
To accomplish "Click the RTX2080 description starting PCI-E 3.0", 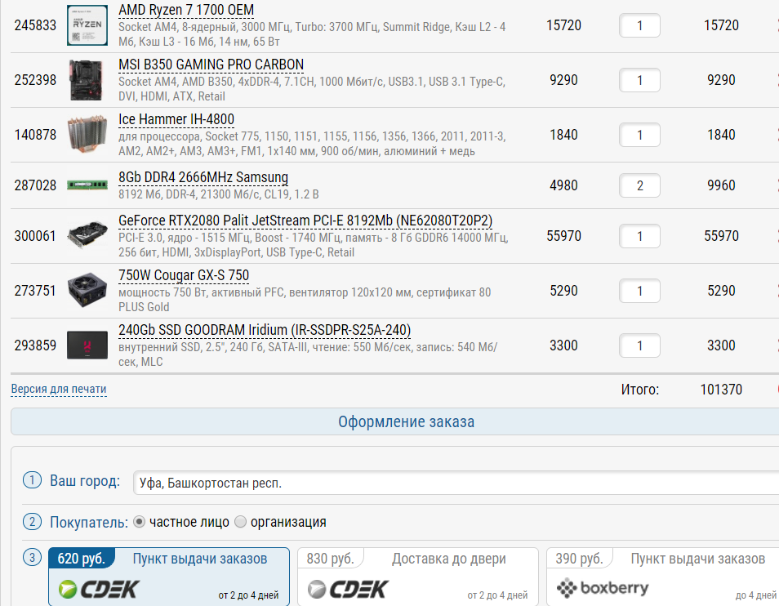I will [314, 245].
